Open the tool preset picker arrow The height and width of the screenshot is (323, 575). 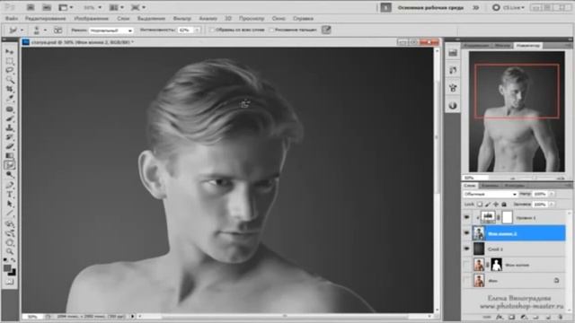click(x=22, y=30)
